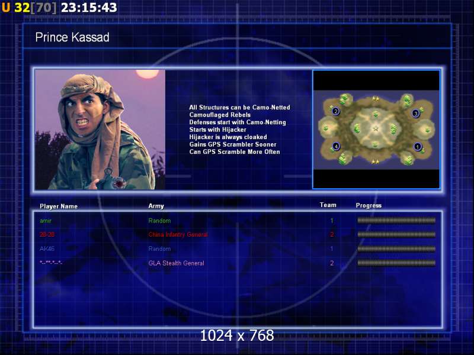Click the progress bar for the China Infantry General player
The width and height of the screenshot is (474, 355).
pos(396,234)
